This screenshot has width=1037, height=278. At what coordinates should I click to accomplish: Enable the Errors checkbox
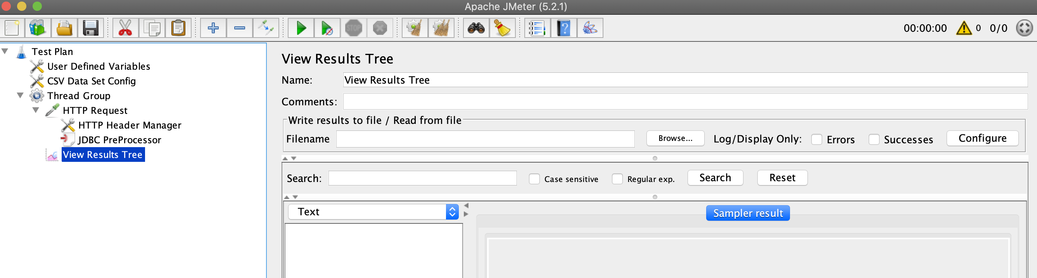[816, 139]
